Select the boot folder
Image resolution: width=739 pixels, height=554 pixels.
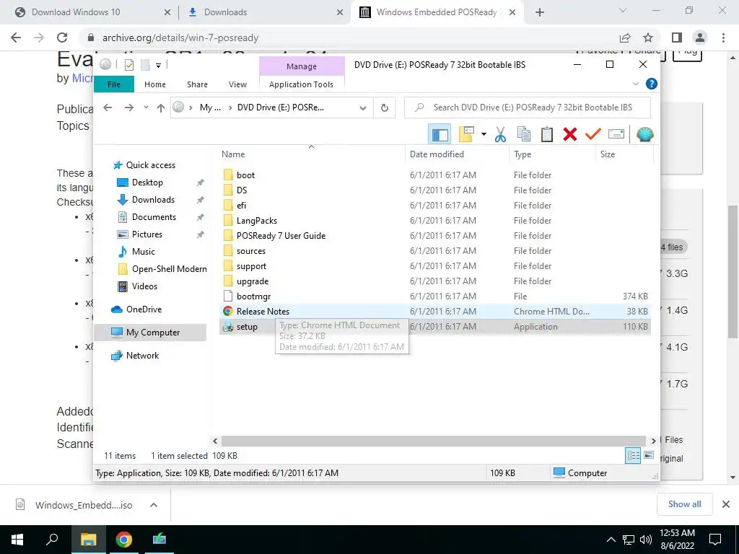245,175
